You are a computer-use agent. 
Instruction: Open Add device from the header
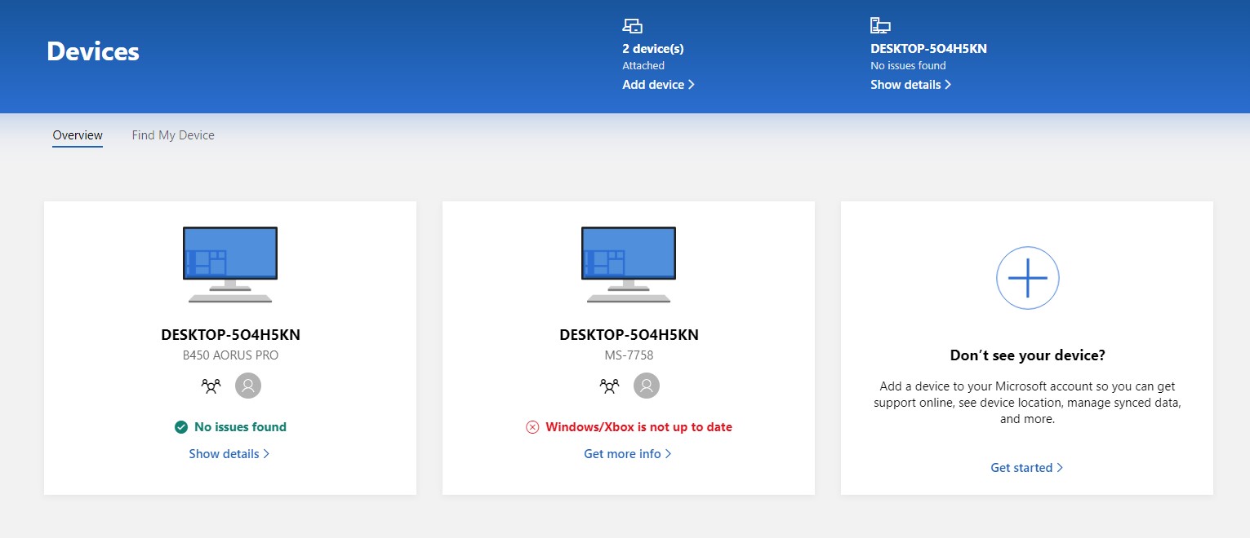click(x=658, y=84)
